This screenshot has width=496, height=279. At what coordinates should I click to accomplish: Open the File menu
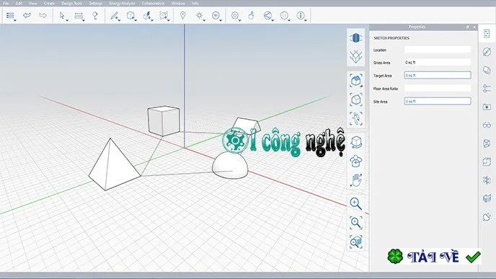tap(6, 3)
